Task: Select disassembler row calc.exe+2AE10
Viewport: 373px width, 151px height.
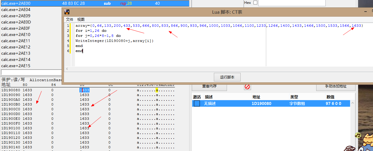Action: pyautogui.click(x=15, y=34)
